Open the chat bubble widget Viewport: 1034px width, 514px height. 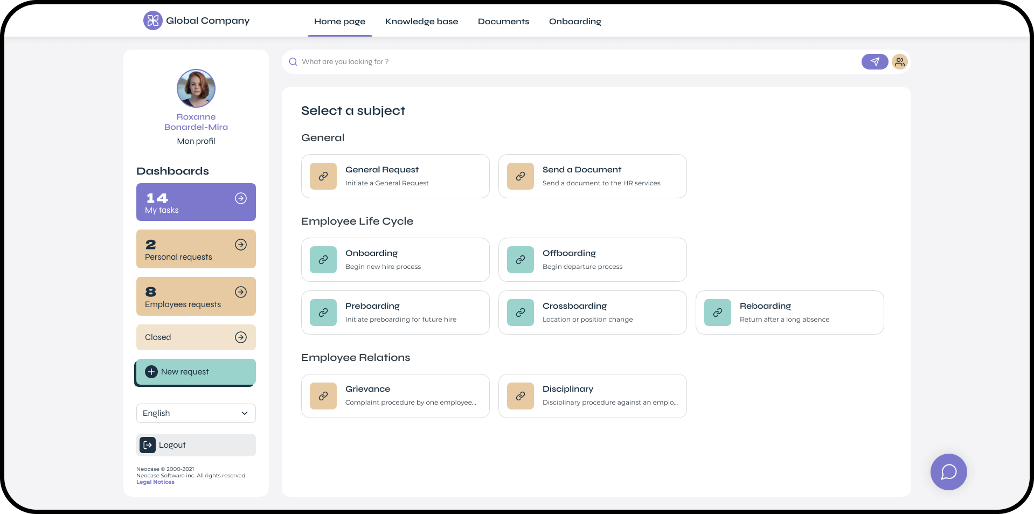point(948,472)
